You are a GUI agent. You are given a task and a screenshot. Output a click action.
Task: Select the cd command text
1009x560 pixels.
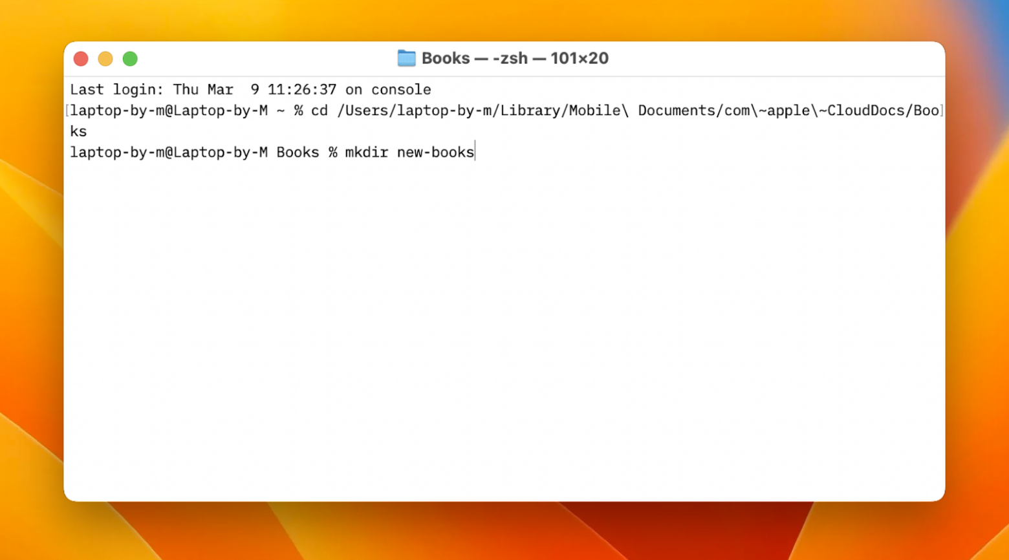(x=320, y=110)
